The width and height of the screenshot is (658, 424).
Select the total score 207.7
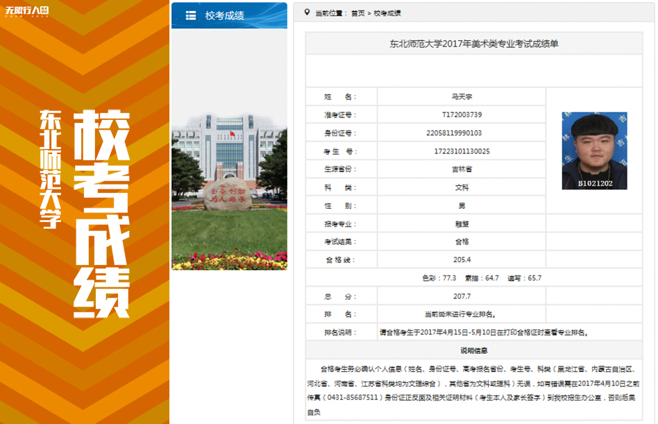pos(462,296)
